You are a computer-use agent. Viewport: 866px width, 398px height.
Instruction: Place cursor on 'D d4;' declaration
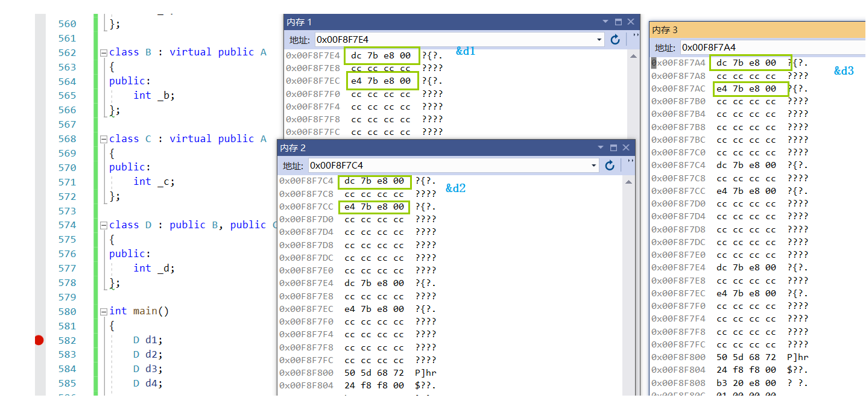point(148,383)
